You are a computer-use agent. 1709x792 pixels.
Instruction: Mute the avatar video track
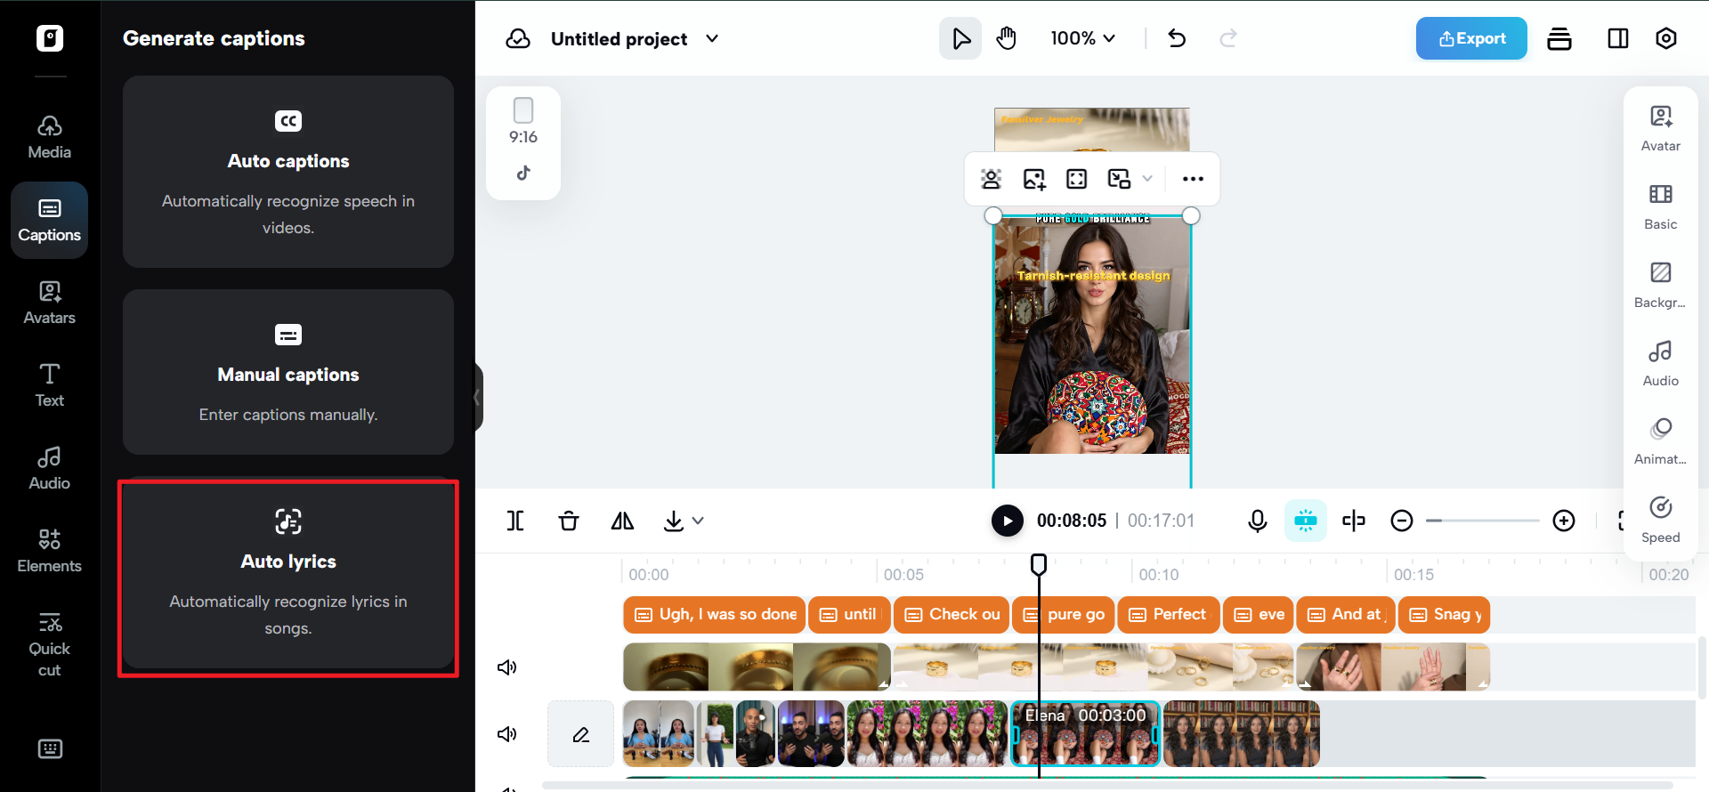click(507, 734)
